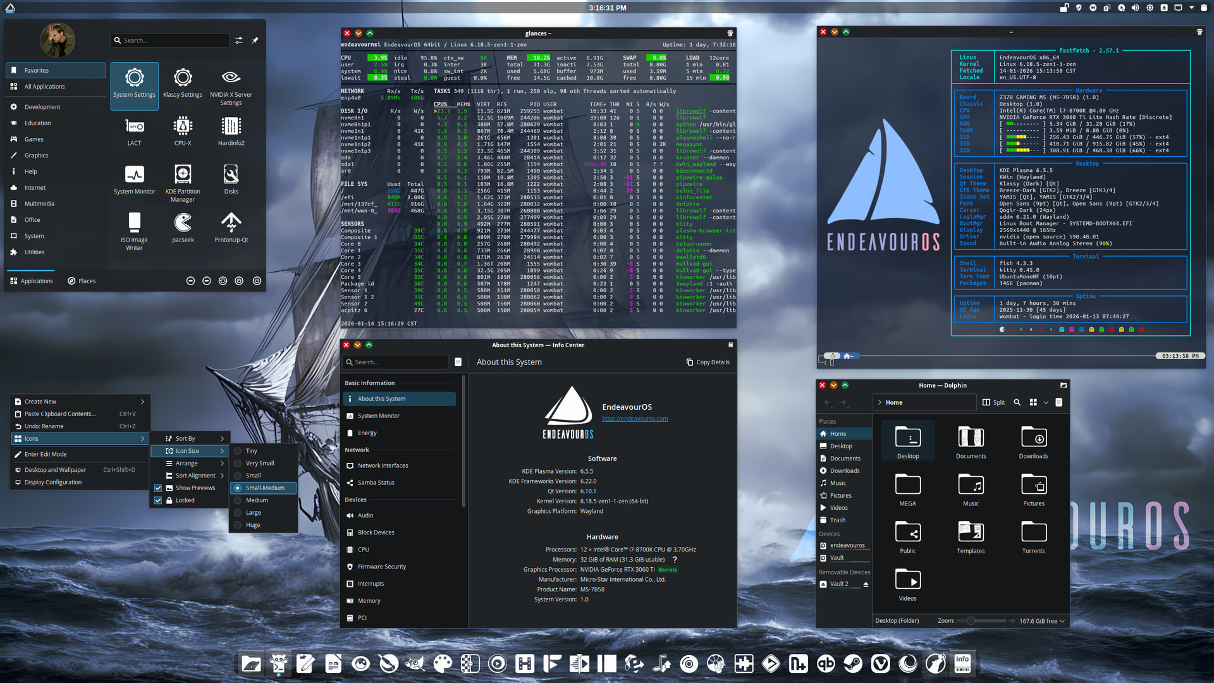
Task: Open the Desktop folder in Dolphin
Action: click(907, 441)
